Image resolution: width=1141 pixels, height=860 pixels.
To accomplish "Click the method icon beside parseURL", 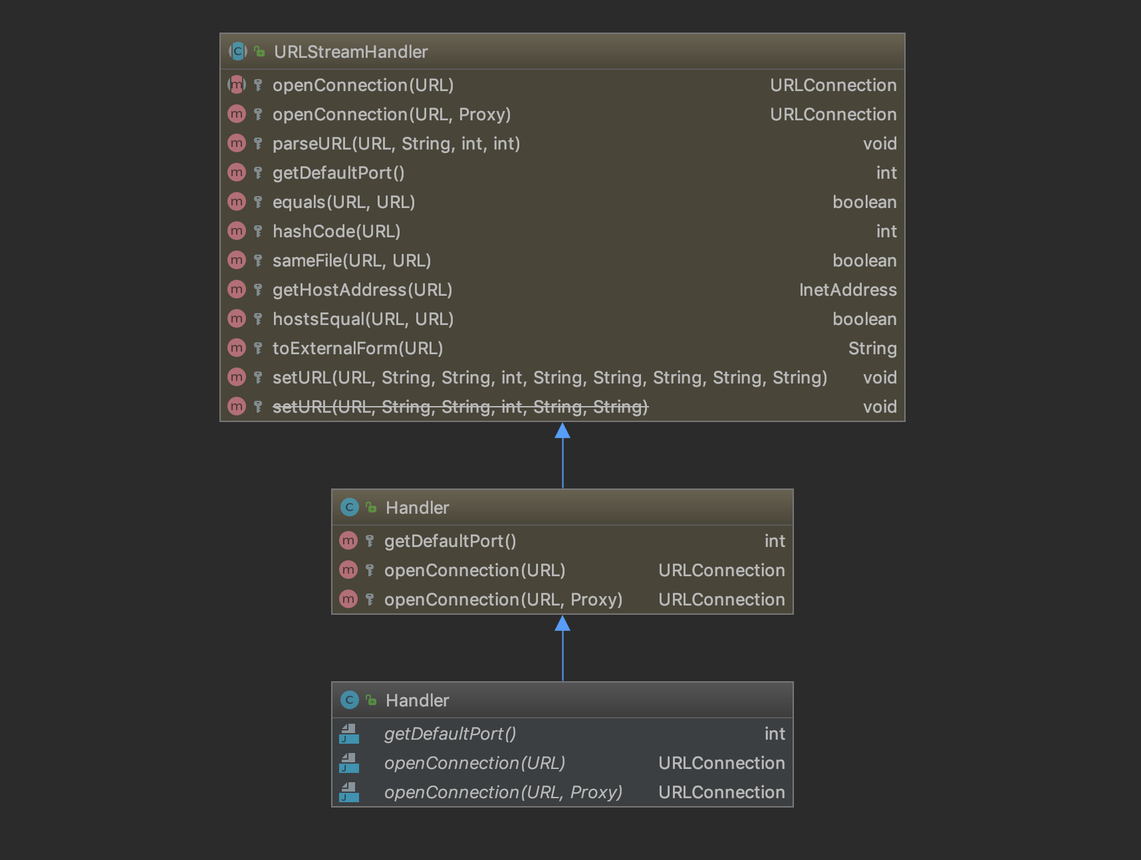I will tap(237, 144).
